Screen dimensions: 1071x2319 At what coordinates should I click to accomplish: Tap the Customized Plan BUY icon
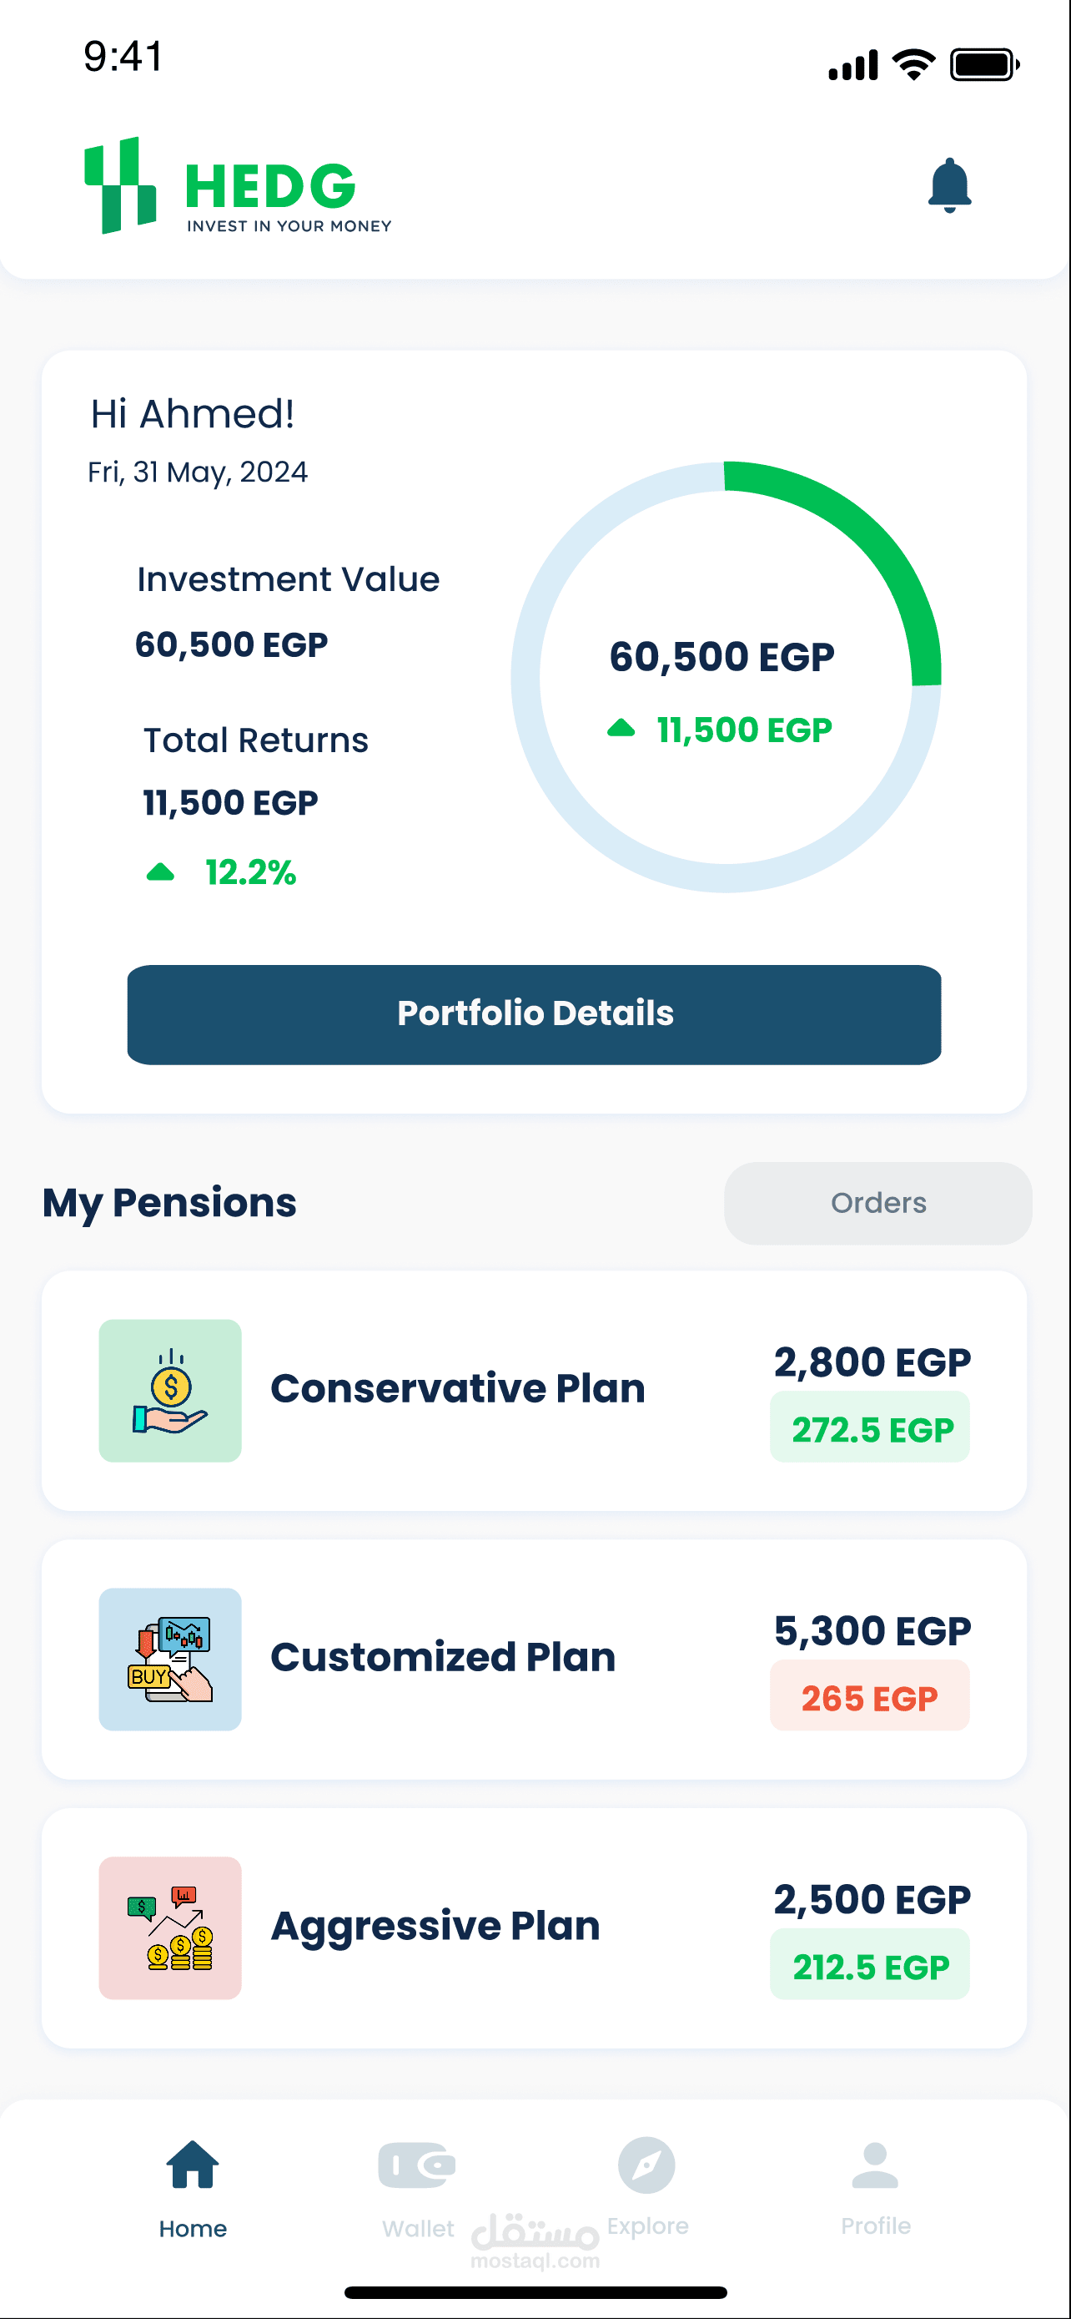(170, 1658)
